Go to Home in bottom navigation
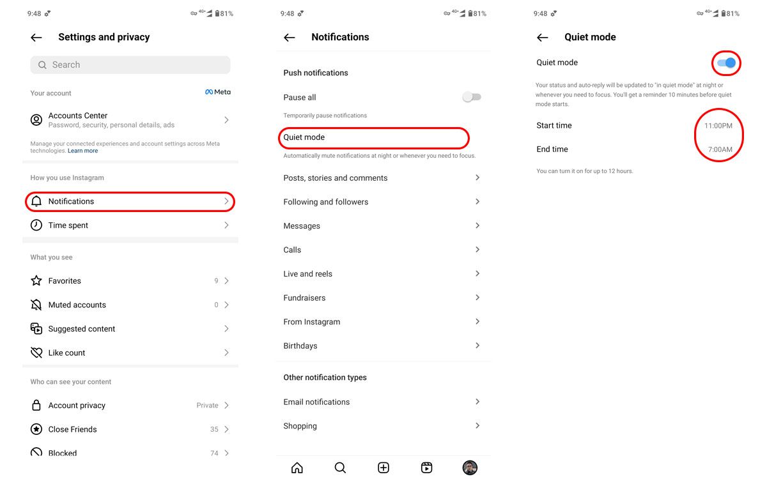 (x=297, y=468)
